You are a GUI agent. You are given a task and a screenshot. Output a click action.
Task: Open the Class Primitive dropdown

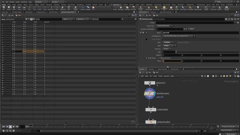[x=168, y=42]
